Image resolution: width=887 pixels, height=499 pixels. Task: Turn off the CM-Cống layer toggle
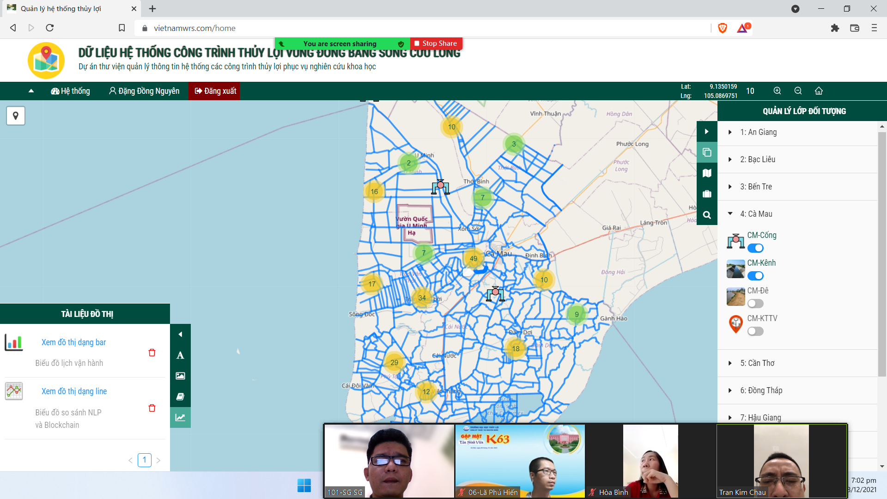pyautogui.click(x=755, y=248)
